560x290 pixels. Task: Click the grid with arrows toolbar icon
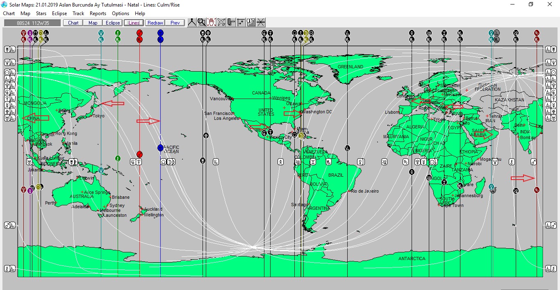pyautogui.click(x=241, y=22)
